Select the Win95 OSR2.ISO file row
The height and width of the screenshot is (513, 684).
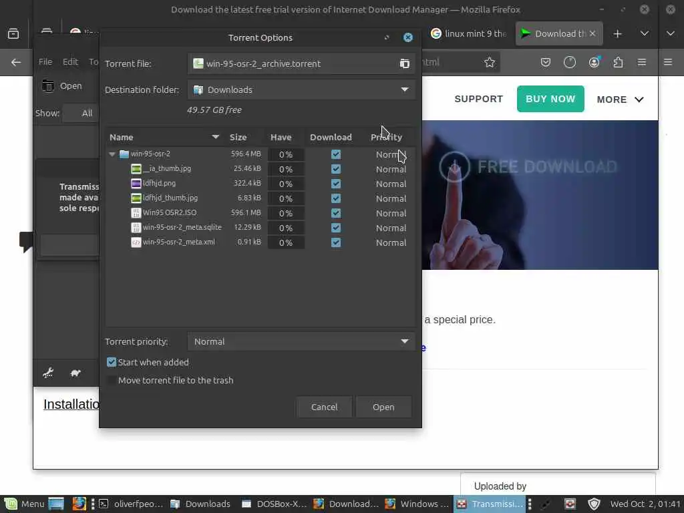pos(260,213)
